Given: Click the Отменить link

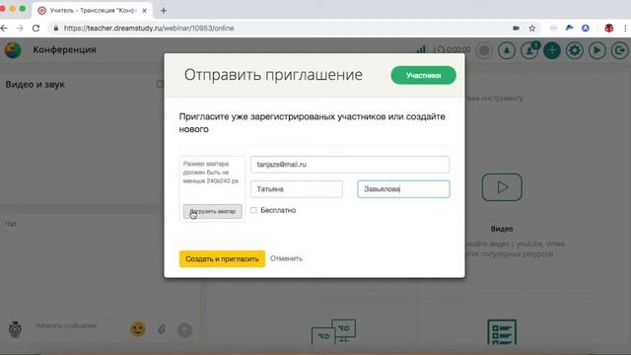Looking at the screenshot, I should pyautogui.click(x=286, y=258).
